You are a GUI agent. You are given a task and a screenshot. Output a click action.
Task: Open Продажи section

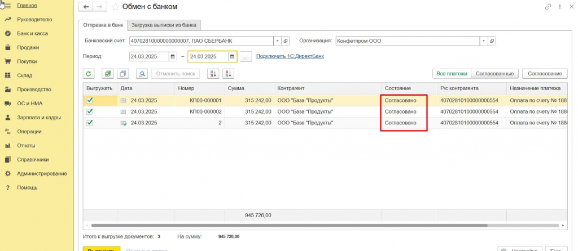28,47
